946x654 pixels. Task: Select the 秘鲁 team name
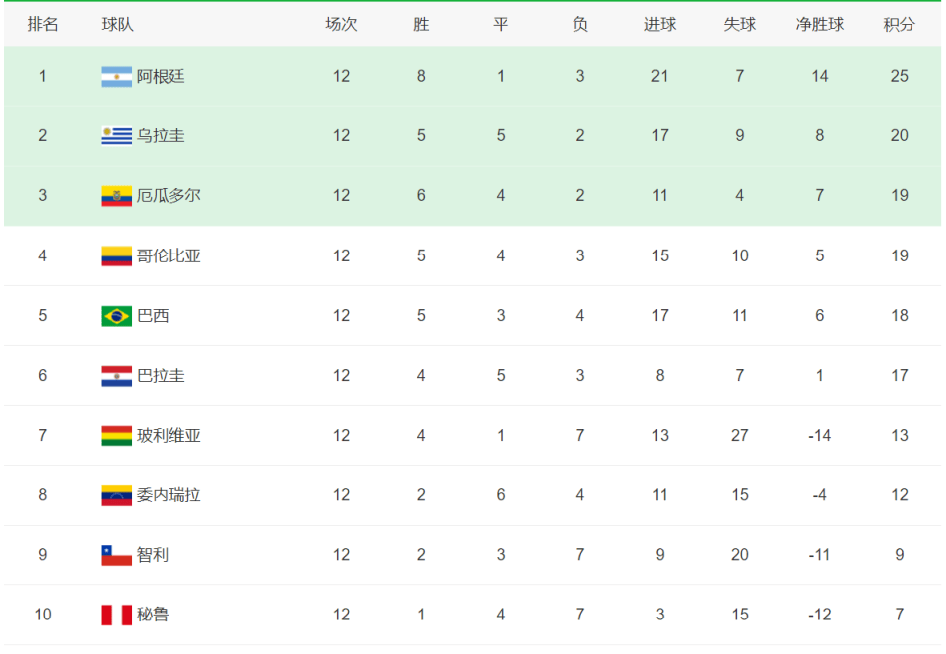pyautogui.click(x=153, y=615)
